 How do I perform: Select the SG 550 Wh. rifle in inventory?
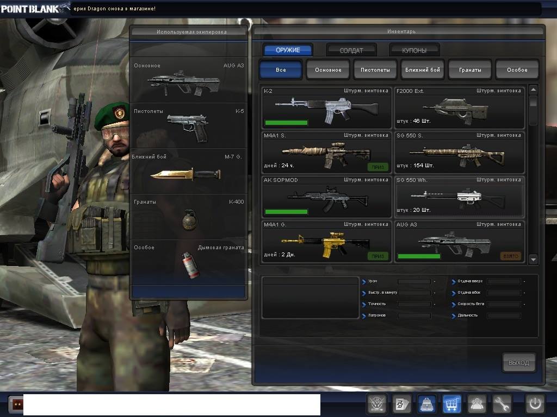pyautogui.click(x=459, y=197)
